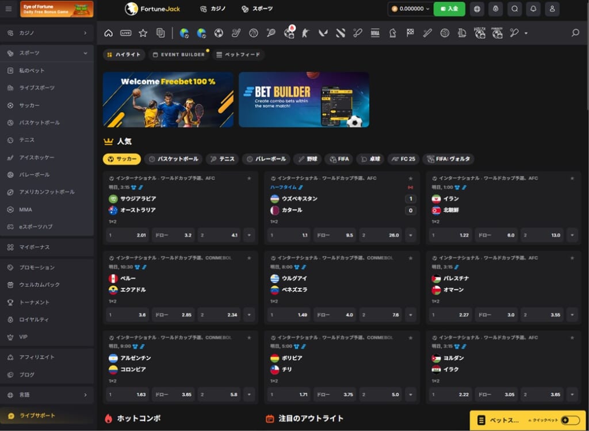Toggle the Quick Bet switch

point(570,420)
